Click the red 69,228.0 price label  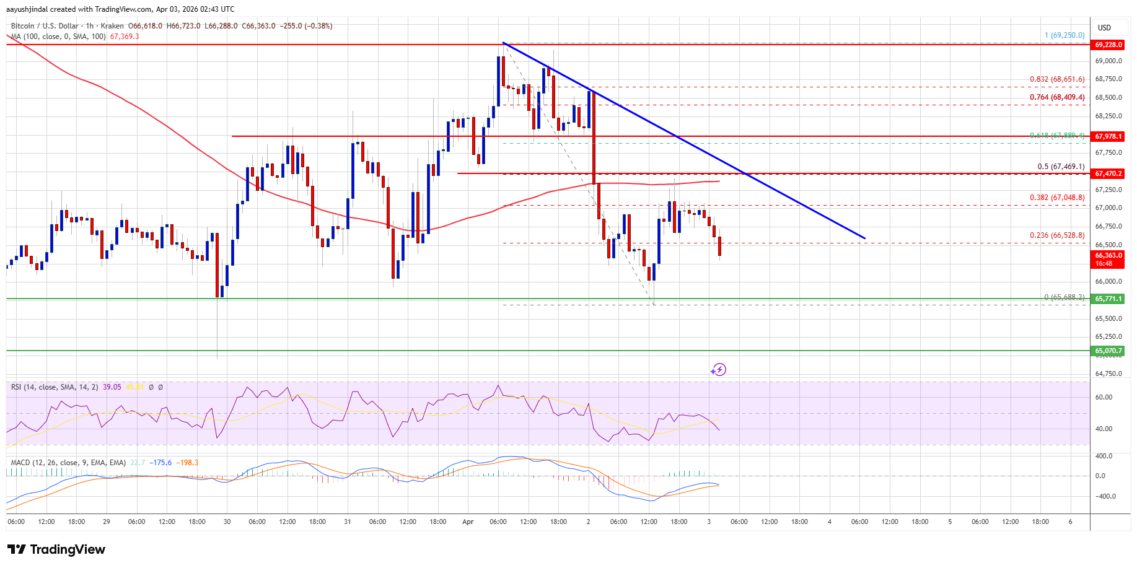pos(1108,45)
